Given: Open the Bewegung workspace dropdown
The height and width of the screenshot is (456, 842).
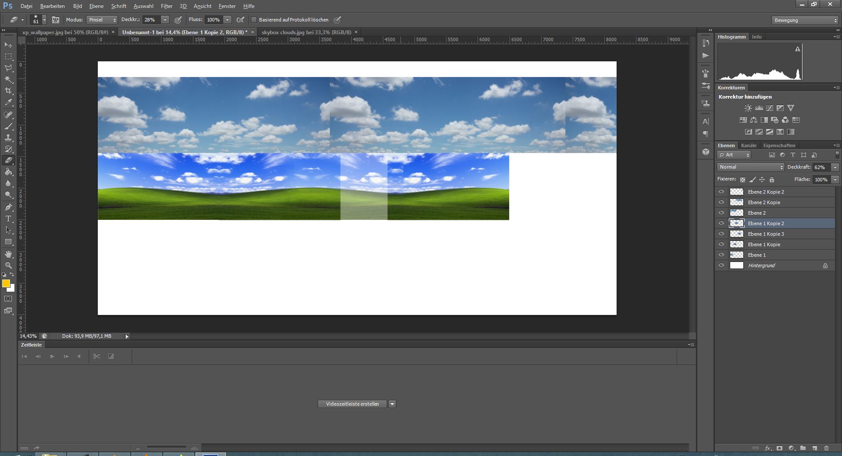Looking at the screenshot, I should (805, 20).
